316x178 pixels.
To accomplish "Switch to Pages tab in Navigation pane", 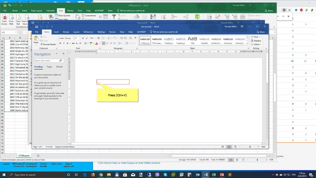I will pos(49,67).
